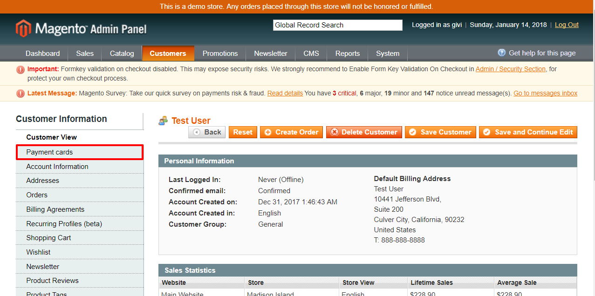Viewport: 595px width, 296px height.
Task: Click the Back button
Action: 207,132
